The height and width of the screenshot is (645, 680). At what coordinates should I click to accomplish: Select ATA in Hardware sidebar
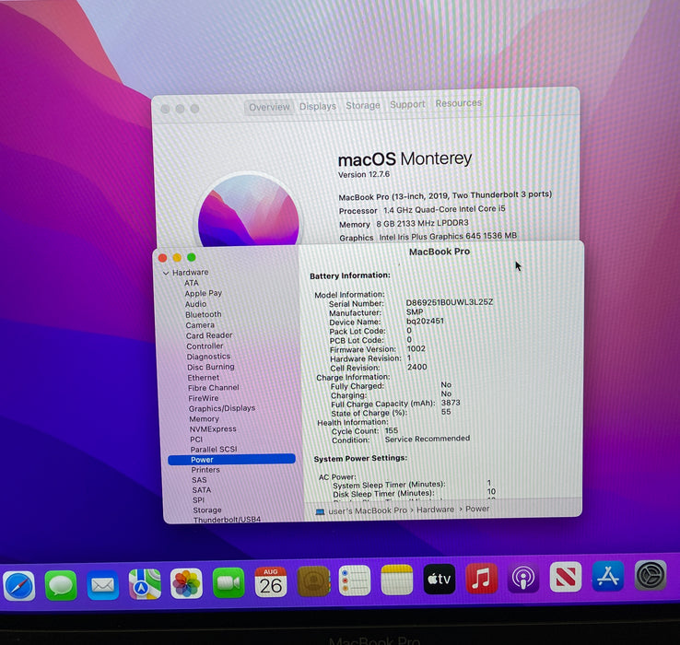pyautogui.click(x=192, y=283)
